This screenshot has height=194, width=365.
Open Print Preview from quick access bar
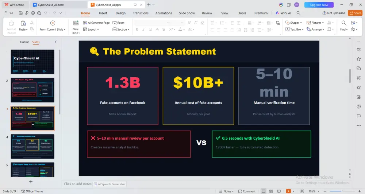click(39, 13)
